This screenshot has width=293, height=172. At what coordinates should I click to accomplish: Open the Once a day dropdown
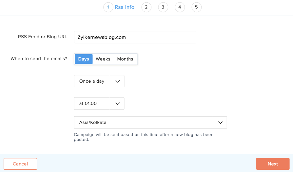99,81
